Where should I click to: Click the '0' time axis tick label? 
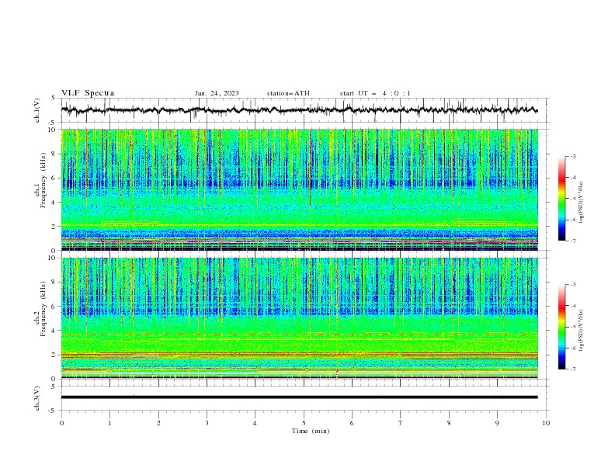[61, 423]
